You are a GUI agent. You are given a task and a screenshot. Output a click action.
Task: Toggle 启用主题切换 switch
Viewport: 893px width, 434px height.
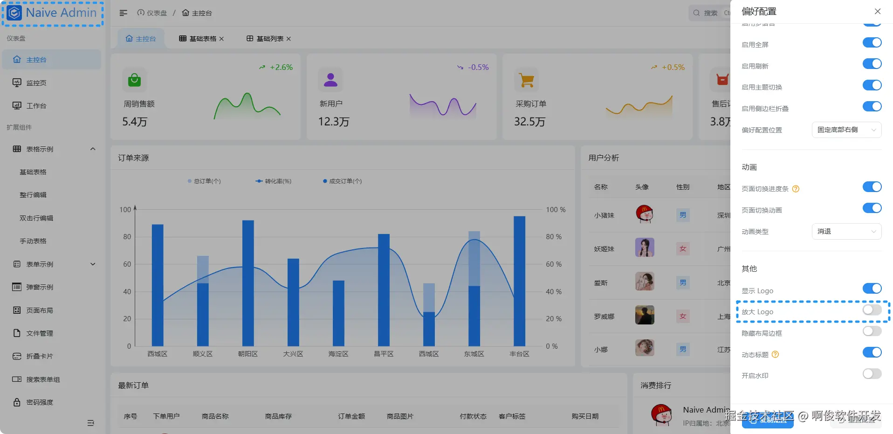tap(872, 85)
